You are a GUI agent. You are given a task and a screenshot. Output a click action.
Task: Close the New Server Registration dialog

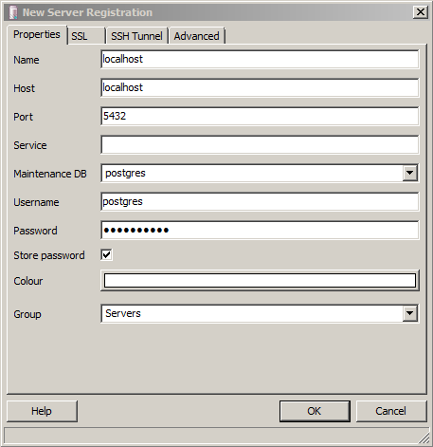(x=421, y=12)
